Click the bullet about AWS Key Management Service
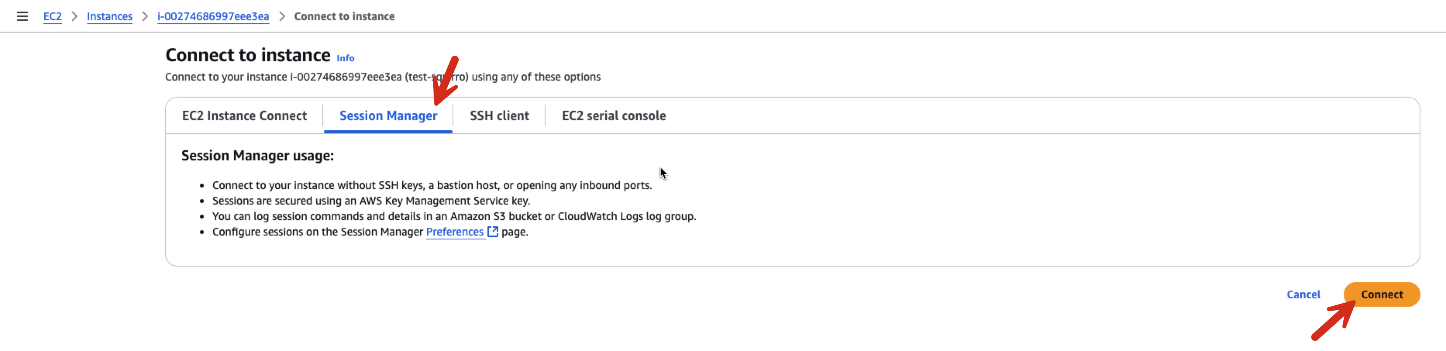This screenshot has width=1446, height=351. coord(370,201)
